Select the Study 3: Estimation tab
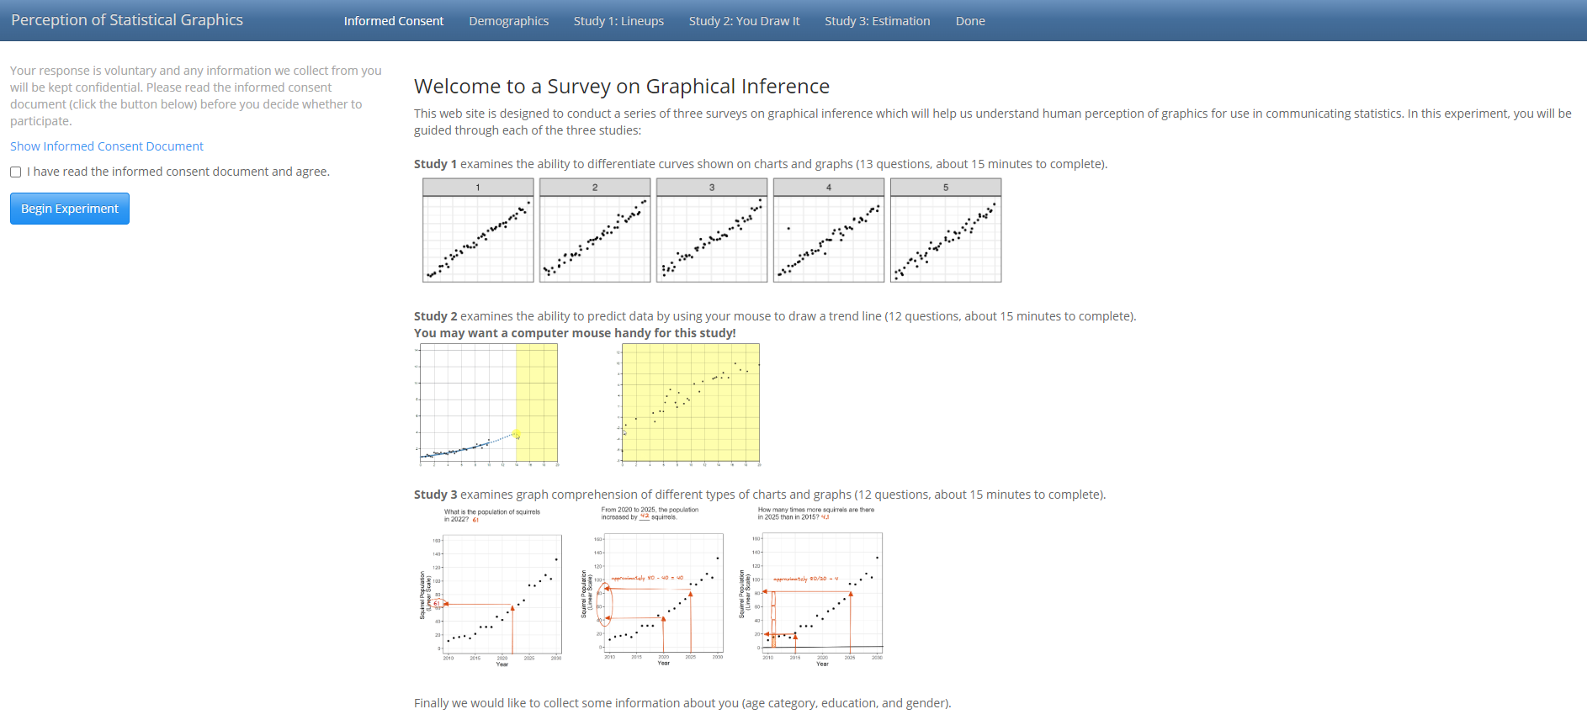 877,21
